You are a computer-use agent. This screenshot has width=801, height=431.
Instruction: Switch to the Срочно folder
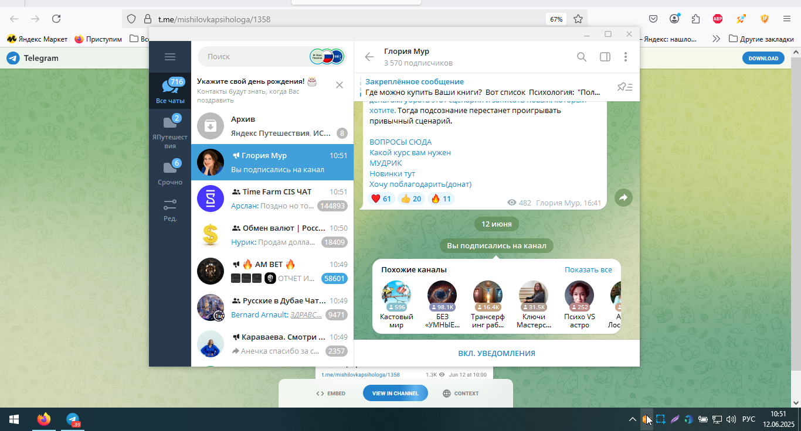pos(170,172)
